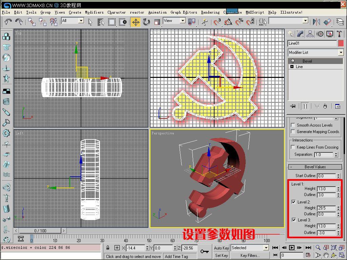
Task: Open the key filter Selected dropdown
Action: click(266, 247)
